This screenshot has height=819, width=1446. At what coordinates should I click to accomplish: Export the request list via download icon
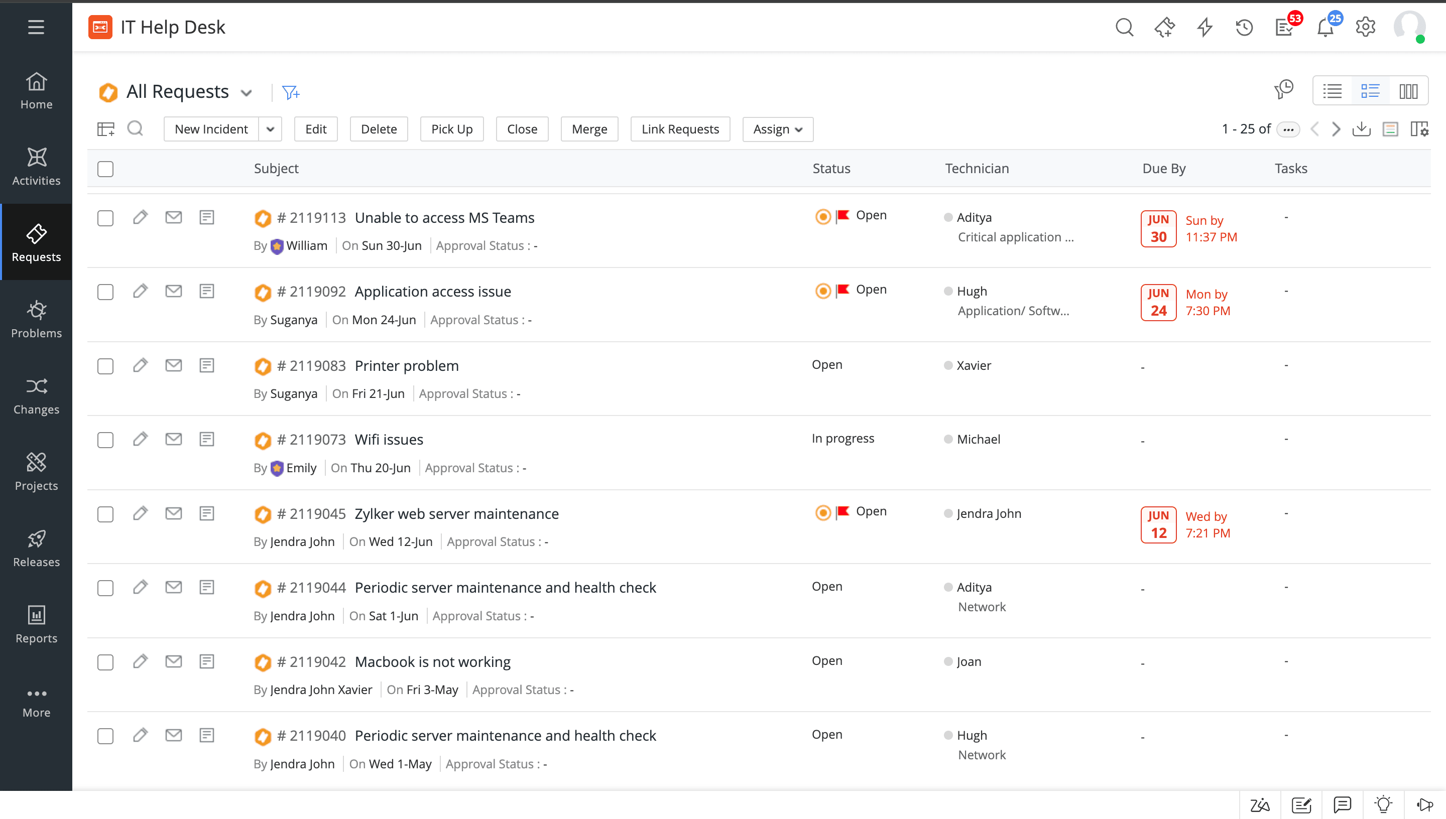point(1362,129)
